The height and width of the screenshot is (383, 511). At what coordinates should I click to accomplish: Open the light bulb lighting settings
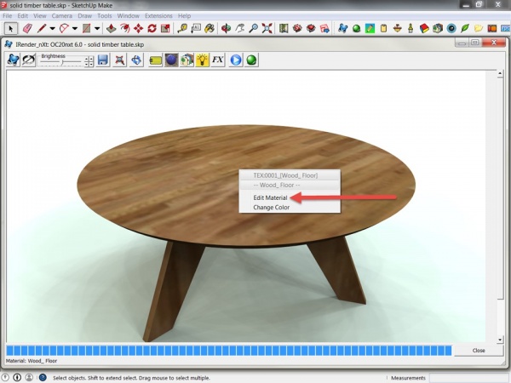click(x=203, y=60)
